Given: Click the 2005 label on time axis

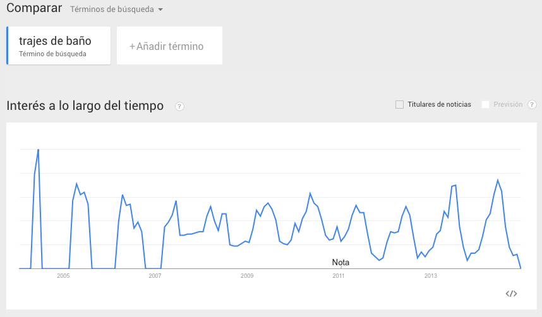Looking at the screenshot, I should [63, 276].
